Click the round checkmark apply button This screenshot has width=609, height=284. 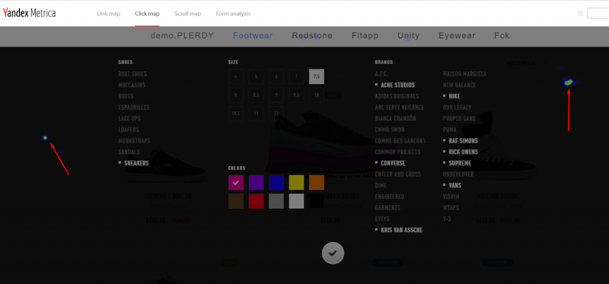click(x=333, y=253)
